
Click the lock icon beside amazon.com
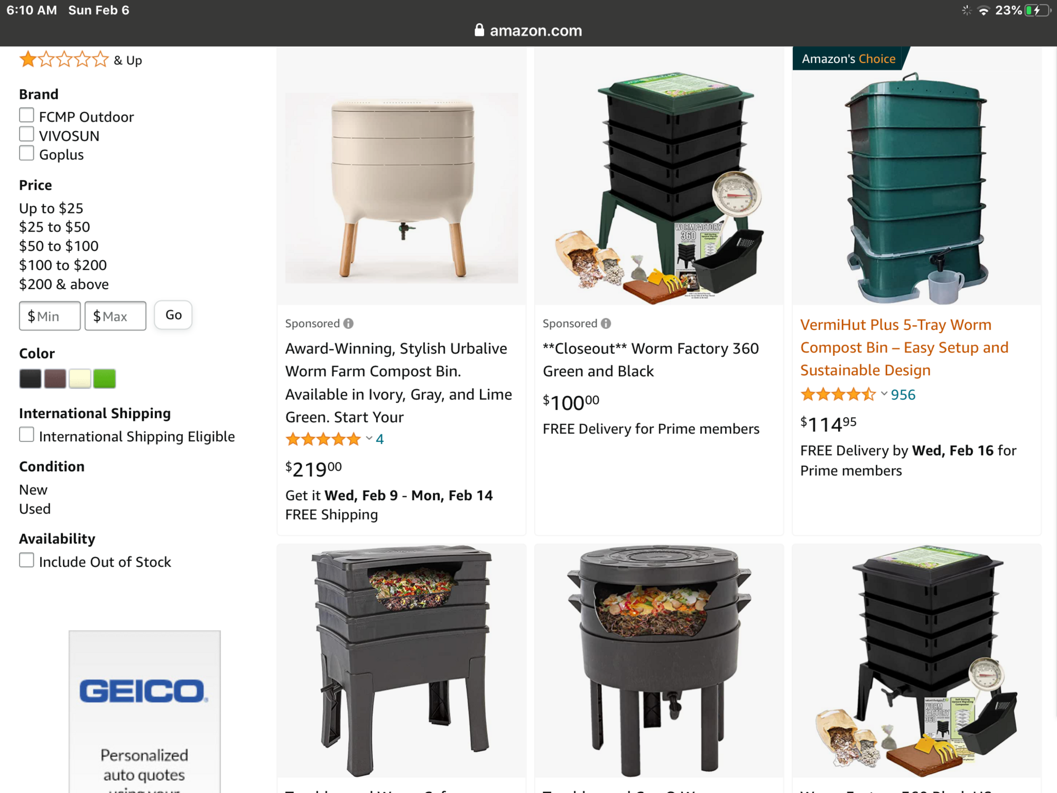tap(479, 30)
